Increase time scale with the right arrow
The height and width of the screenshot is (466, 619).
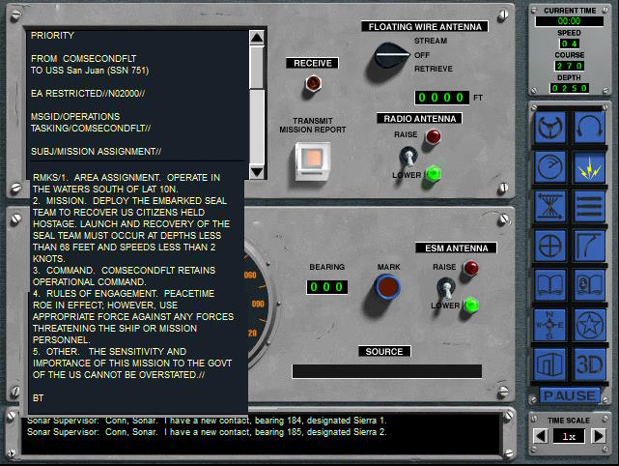tap(599, 436)
